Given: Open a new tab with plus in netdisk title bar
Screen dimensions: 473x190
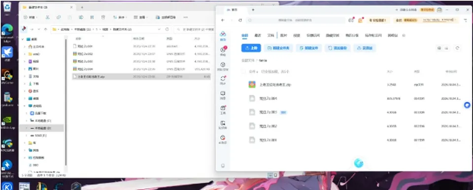Looking at the screenshot, I should coord(253,10).
